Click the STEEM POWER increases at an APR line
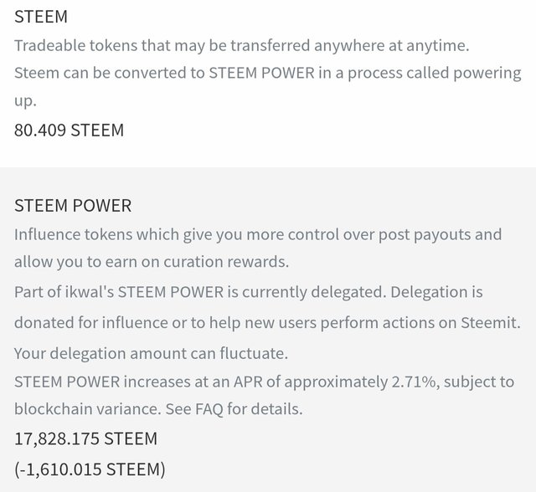Screen dimensions: 536x492 (x=265, y=382)
